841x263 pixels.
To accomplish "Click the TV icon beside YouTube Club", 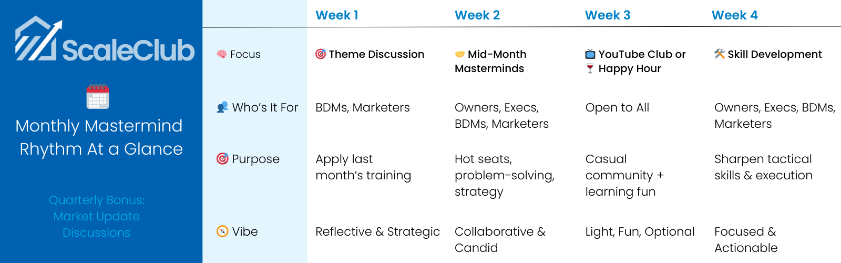I will 590,54.
